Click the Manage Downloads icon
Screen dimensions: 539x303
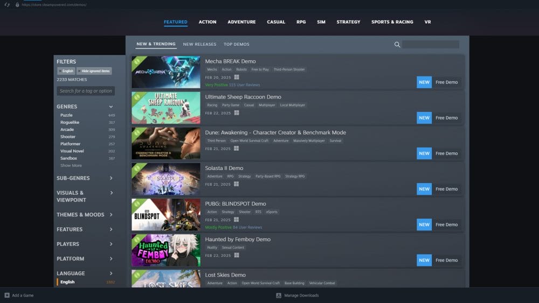(279, 295)
